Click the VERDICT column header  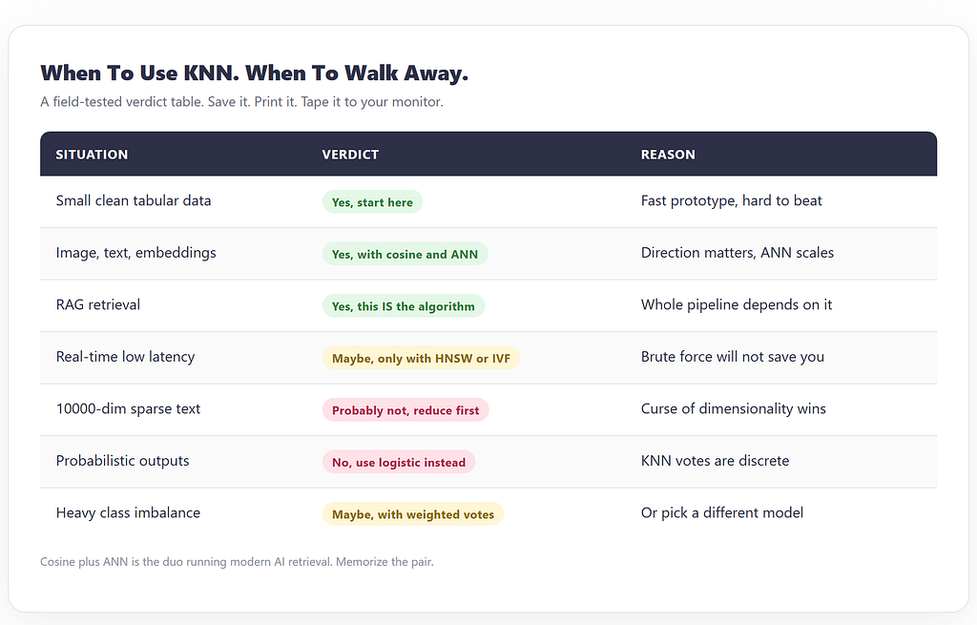point(350,155)
